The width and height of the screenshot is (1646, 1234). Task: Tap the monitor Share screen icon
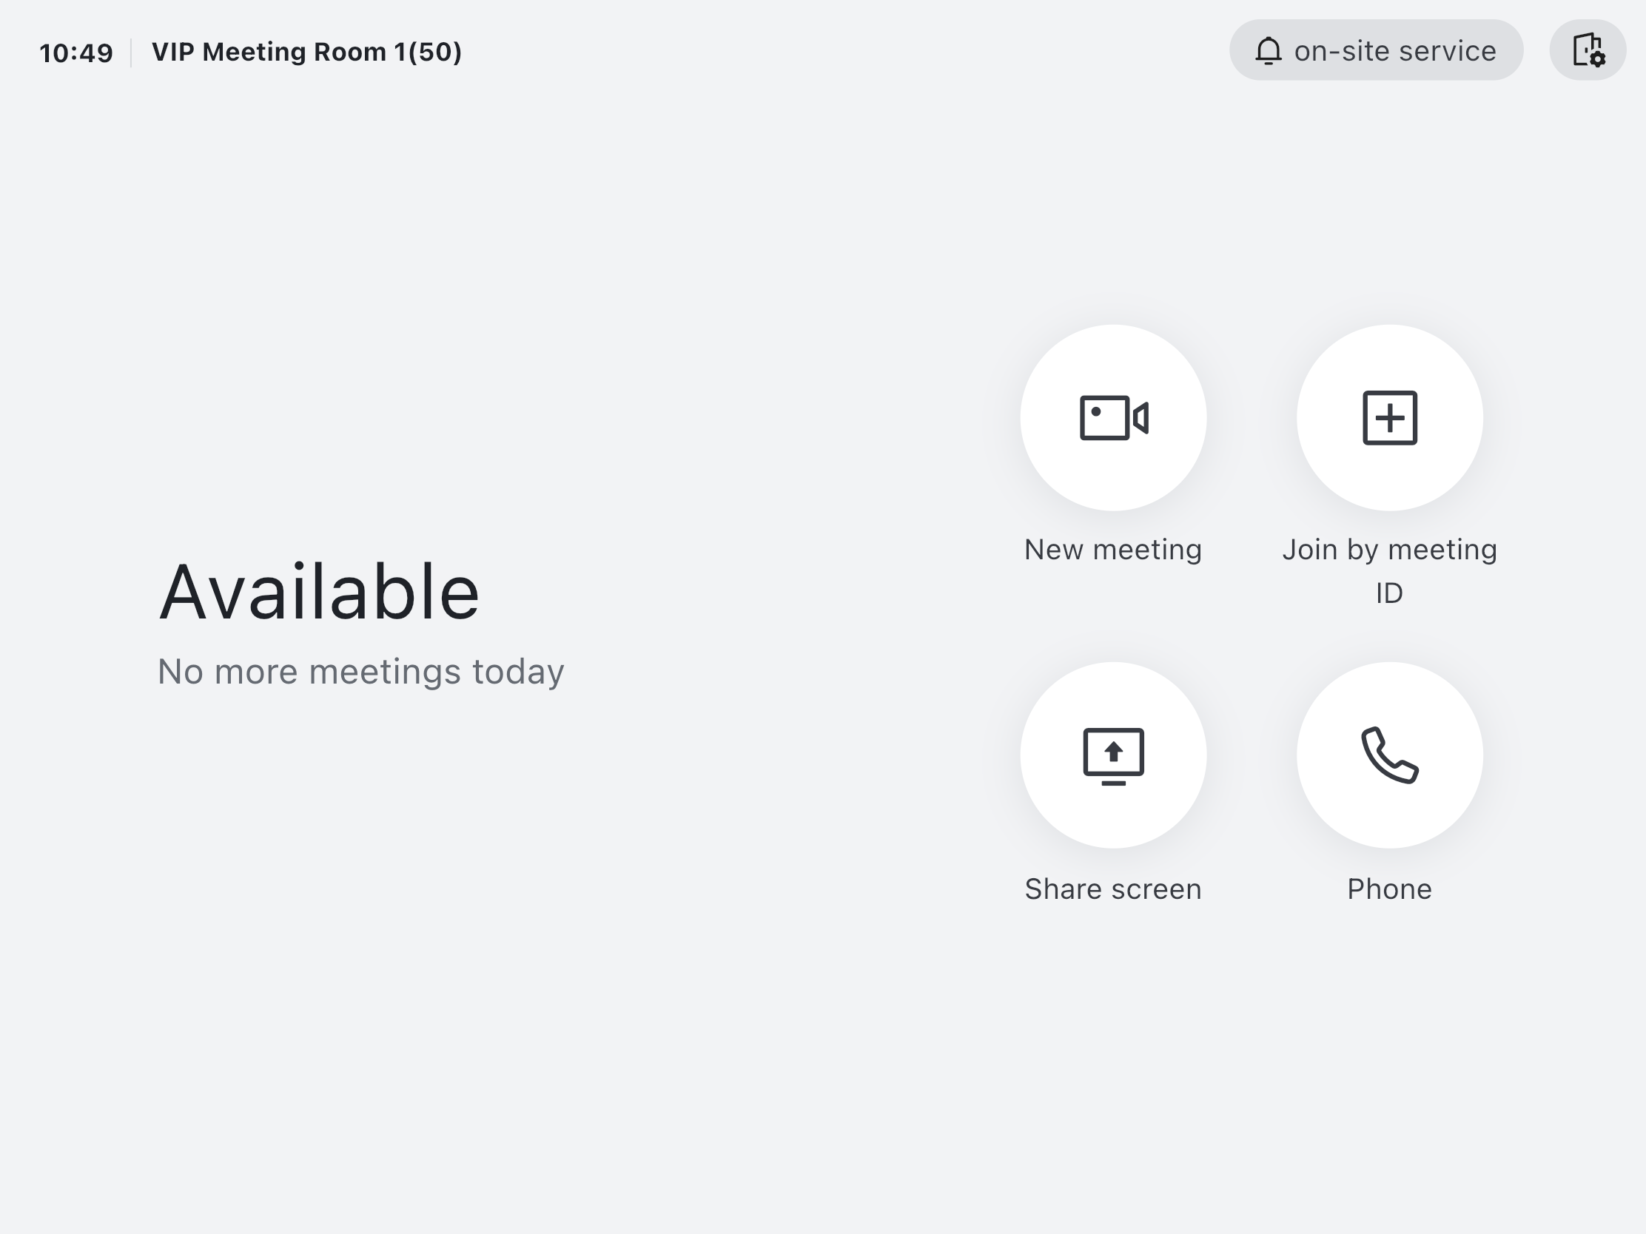(x=1113, y=756)
